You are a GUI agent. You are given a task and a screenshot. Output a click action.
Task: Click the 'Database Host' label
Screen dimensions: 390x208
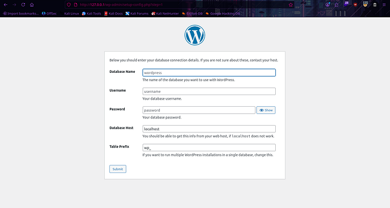[121, 128]
